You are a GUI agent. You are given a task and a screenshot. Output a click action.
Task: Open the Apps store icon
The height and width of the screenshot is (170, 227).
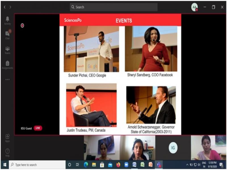[x=7, y=138]
